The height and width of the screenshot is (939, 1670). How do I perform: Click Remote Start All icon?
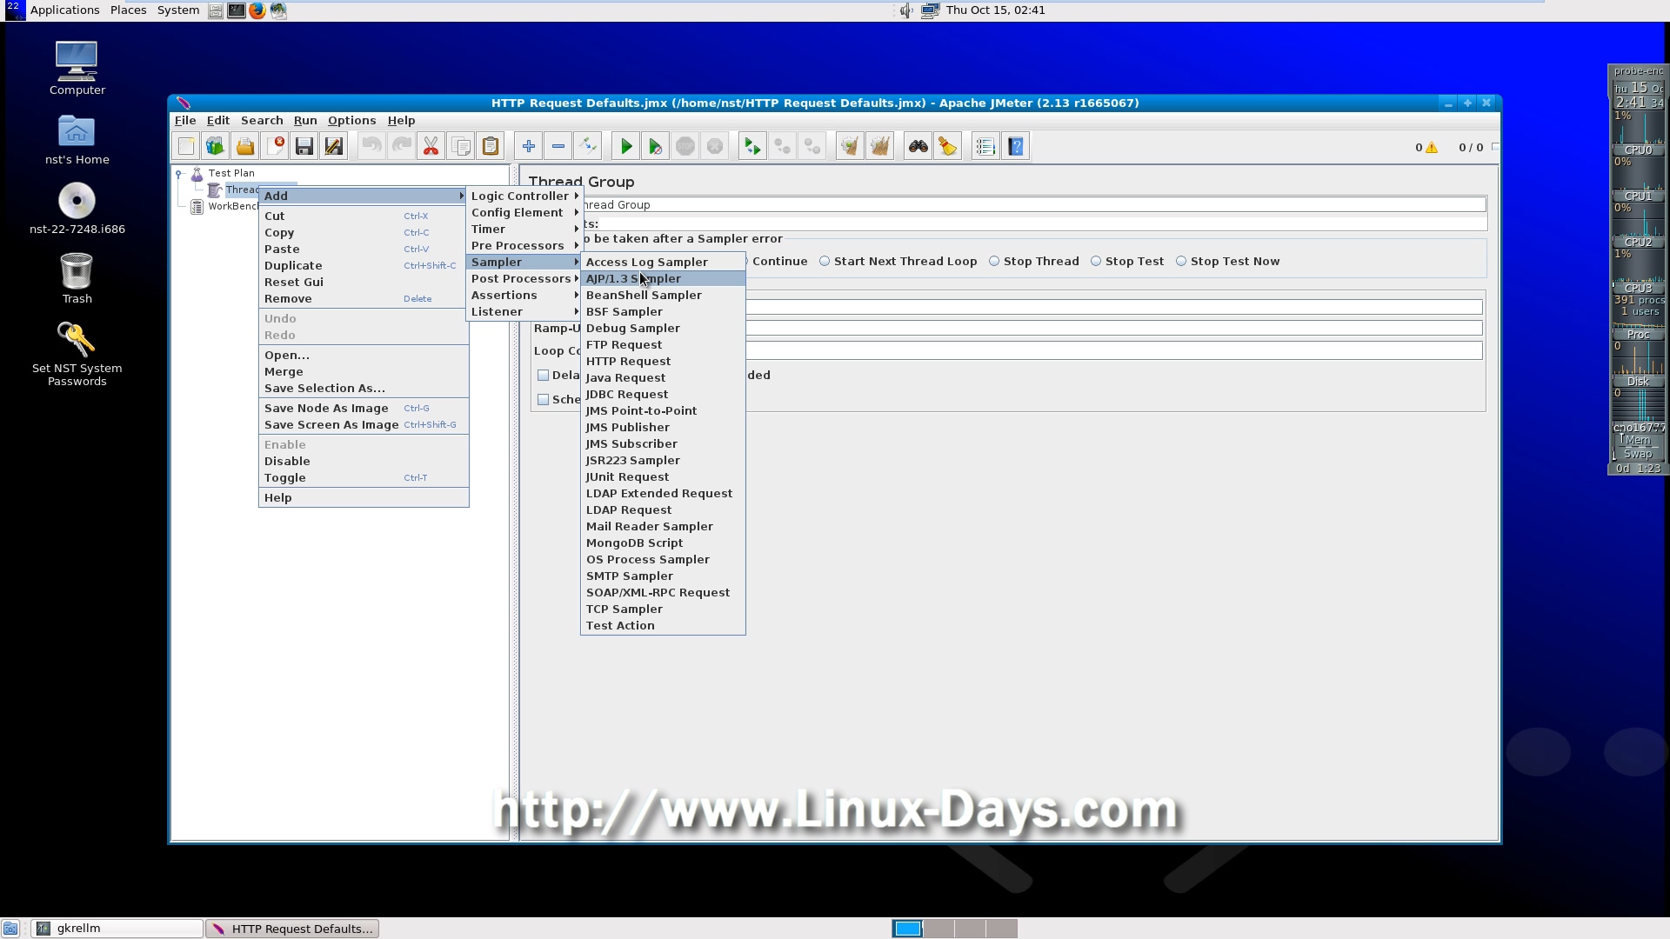click(x=752, y=147)
